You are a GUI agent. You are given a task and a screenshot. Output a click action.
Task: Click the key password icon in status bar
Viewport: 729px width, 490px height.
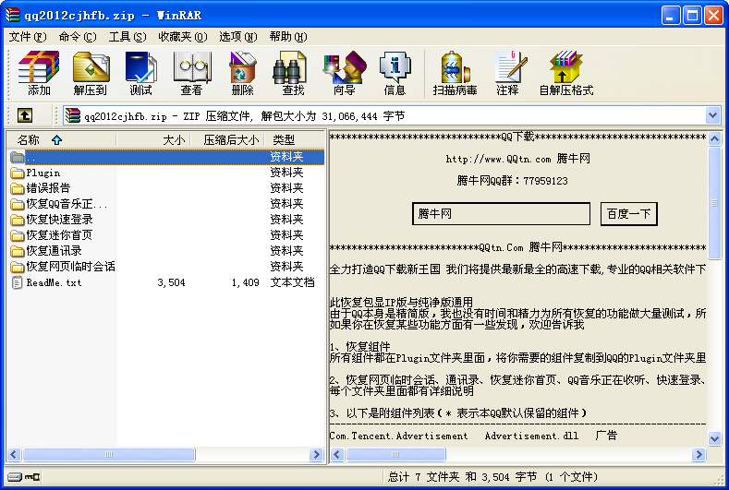(32, 477)
